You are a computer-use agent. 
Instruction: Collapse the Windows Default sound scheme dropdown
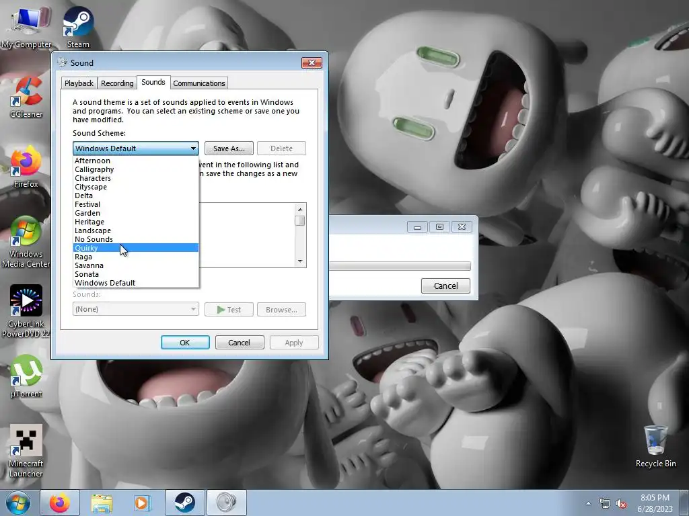[135, 148]
